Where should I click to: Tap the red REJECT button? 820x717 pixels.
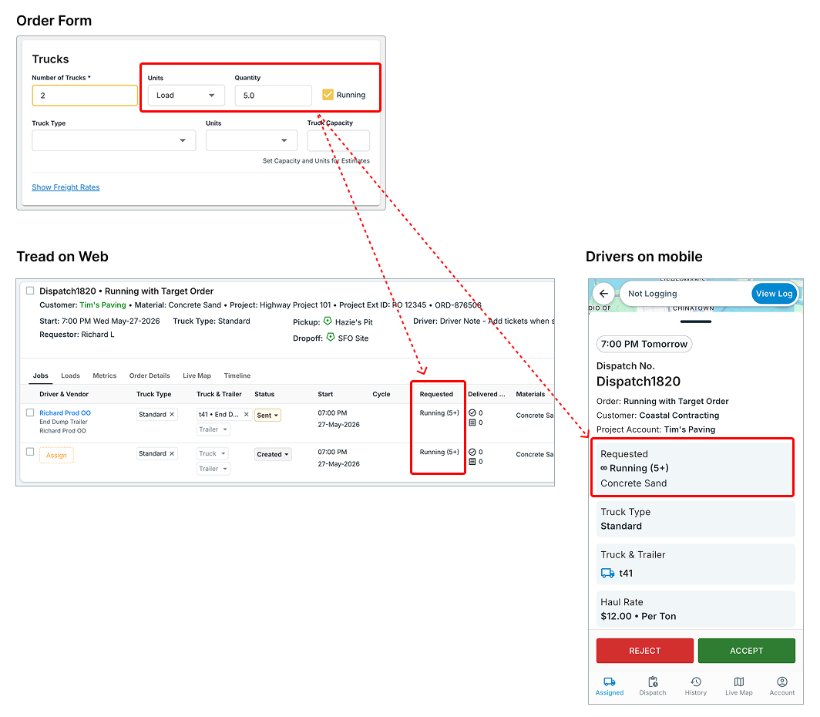click(x=645, y=651)
